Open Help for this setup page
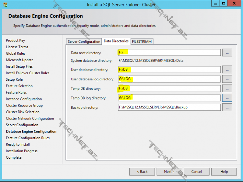Screen dimensions: 243x182 pos(224,172)
